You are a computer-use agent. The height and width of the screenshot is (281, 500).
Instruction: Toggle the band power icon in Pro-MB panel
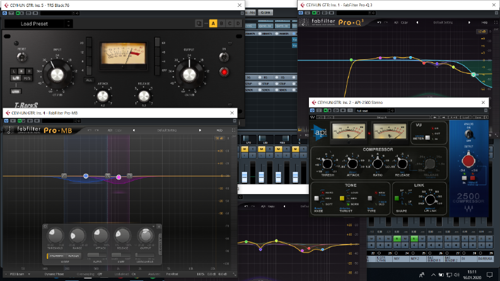45,227
